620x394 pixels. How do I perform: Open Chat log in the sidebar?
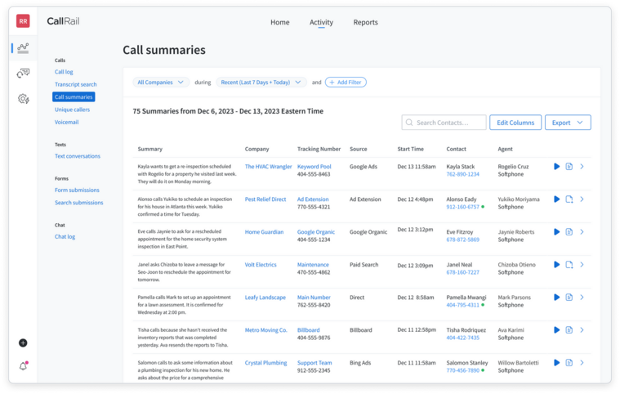click(x=65, y=236)
